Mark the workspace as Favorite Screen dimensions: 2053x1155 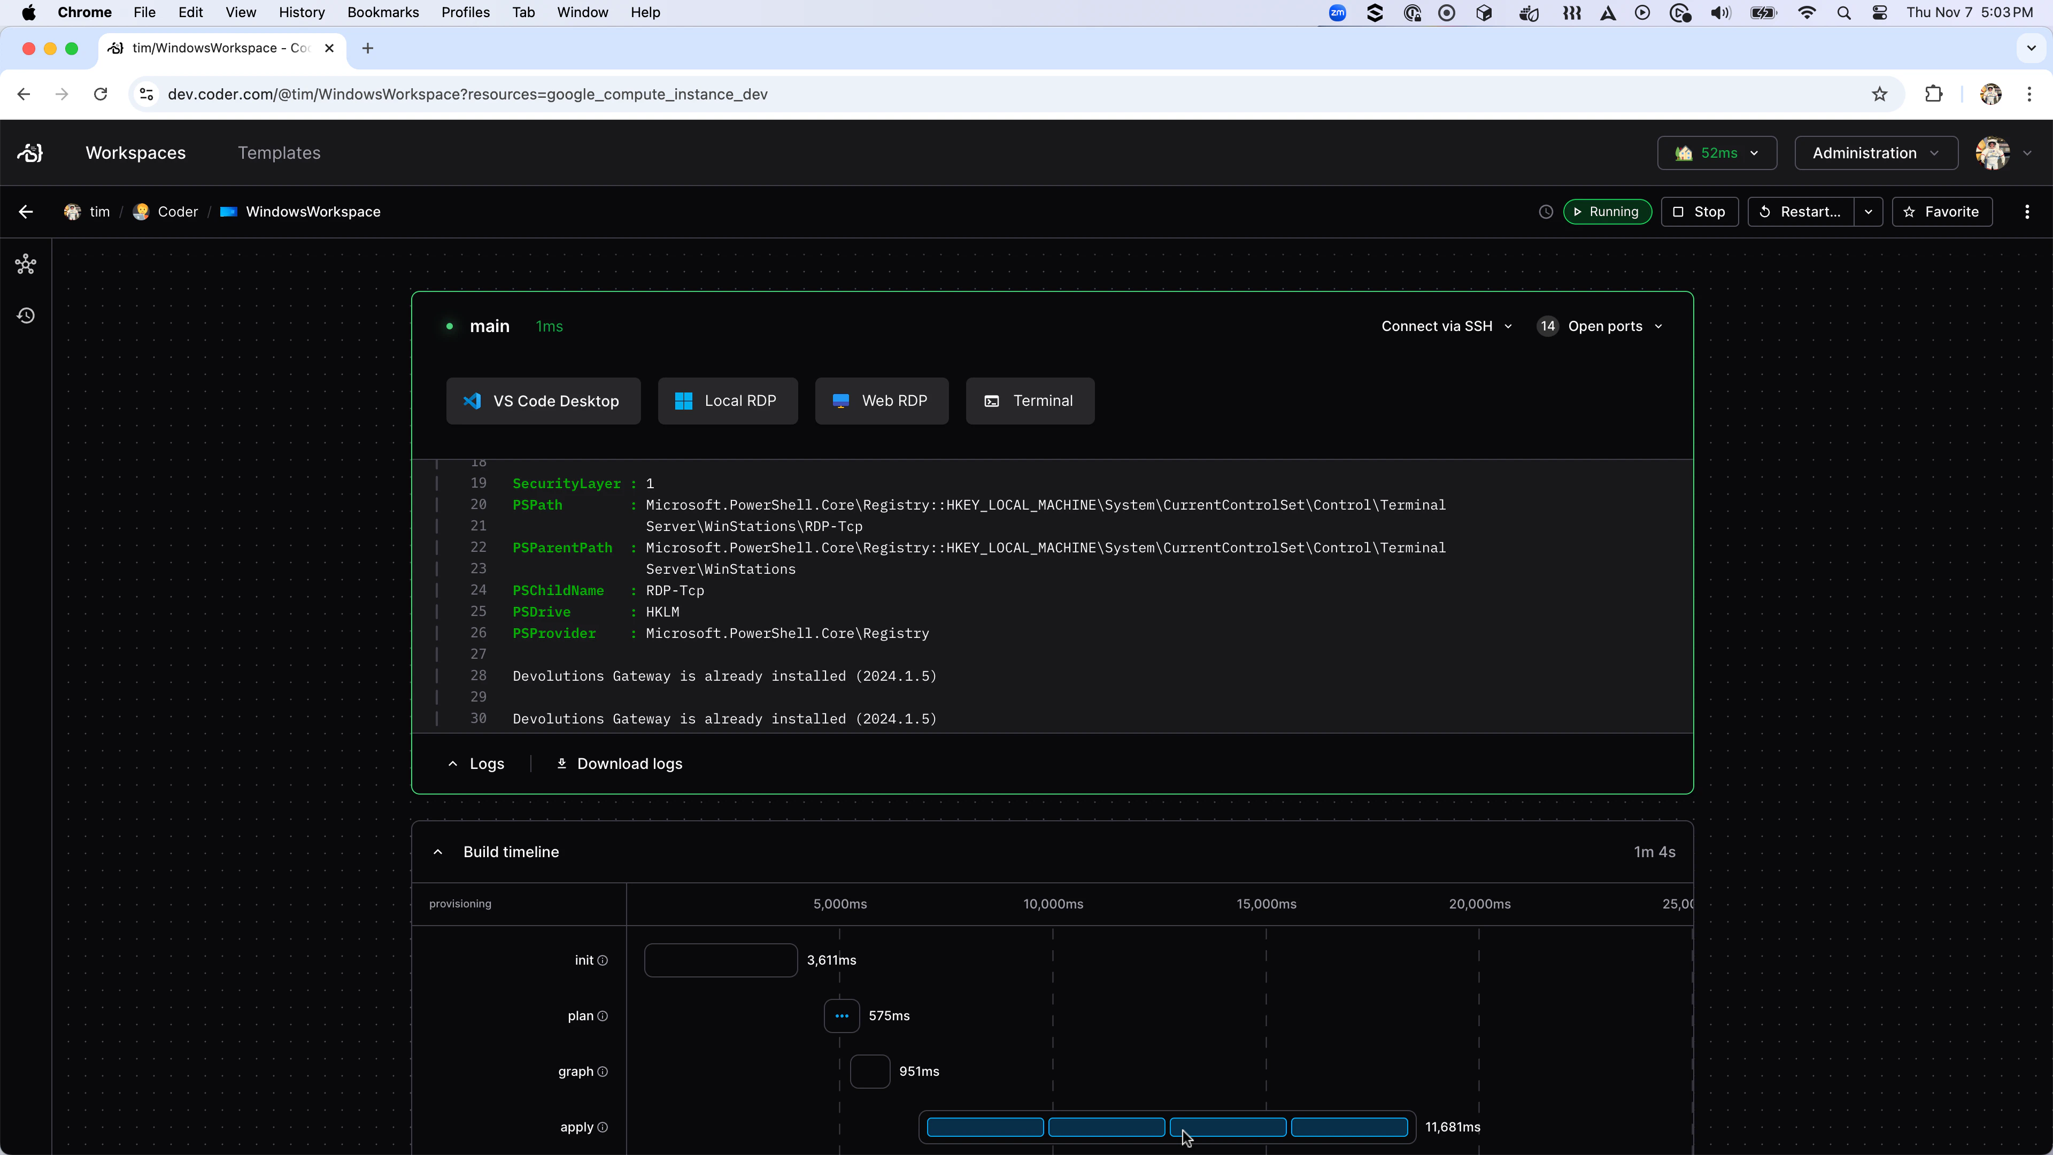pos(1941,212)
